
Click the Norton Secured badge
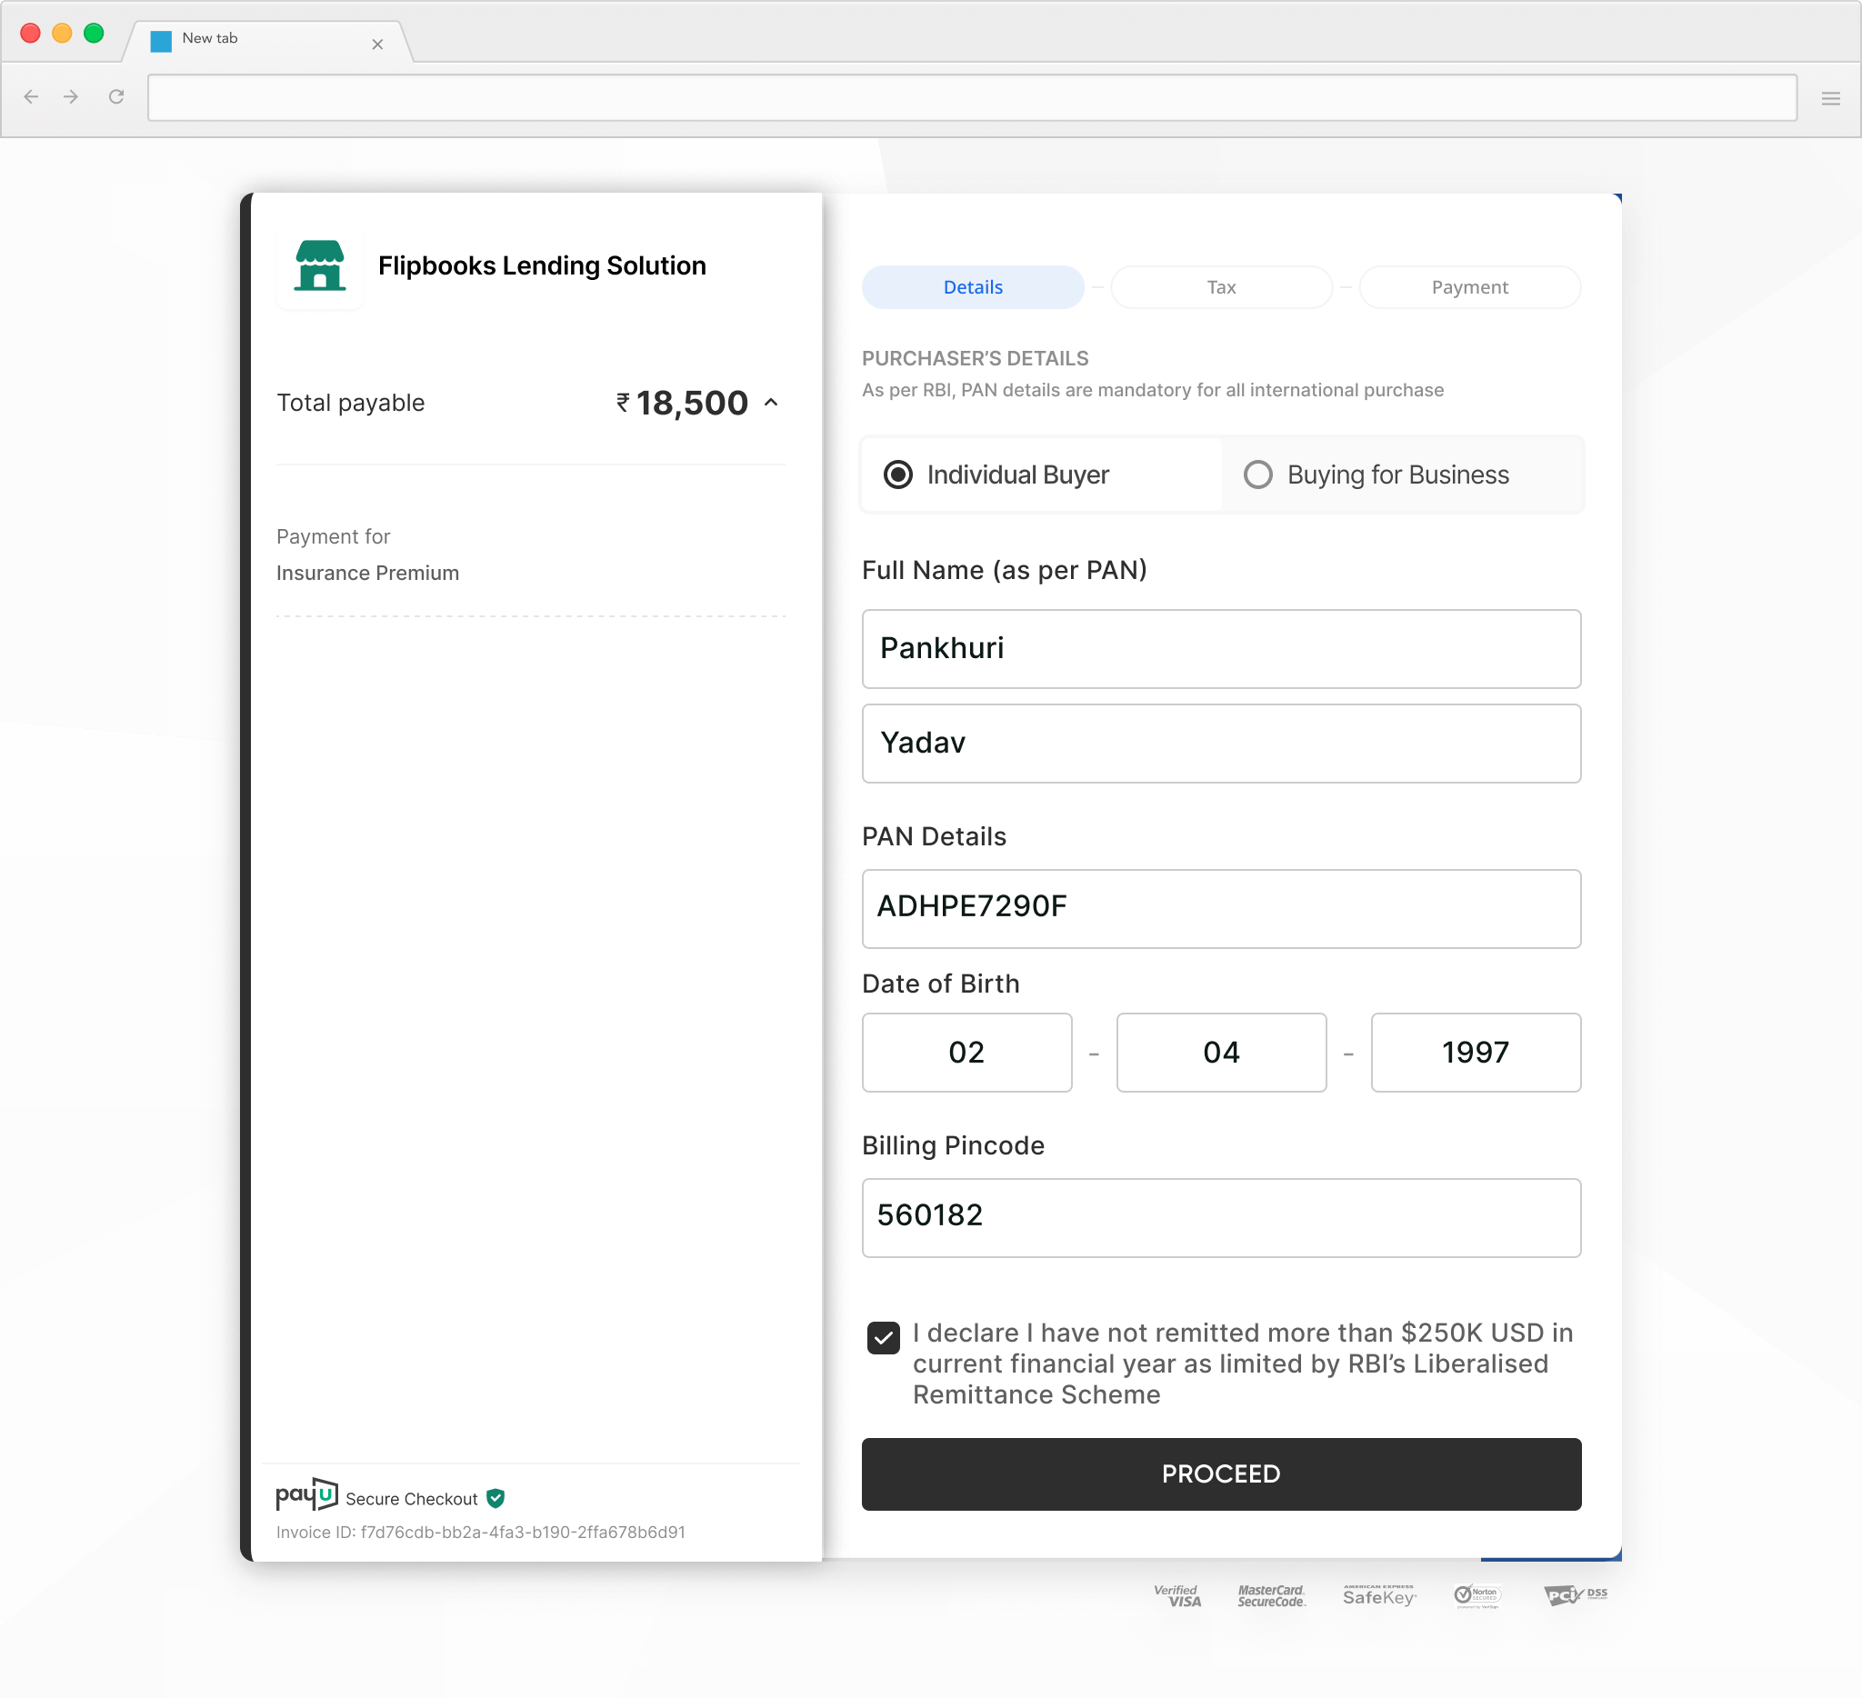tap(1477, 1595)
